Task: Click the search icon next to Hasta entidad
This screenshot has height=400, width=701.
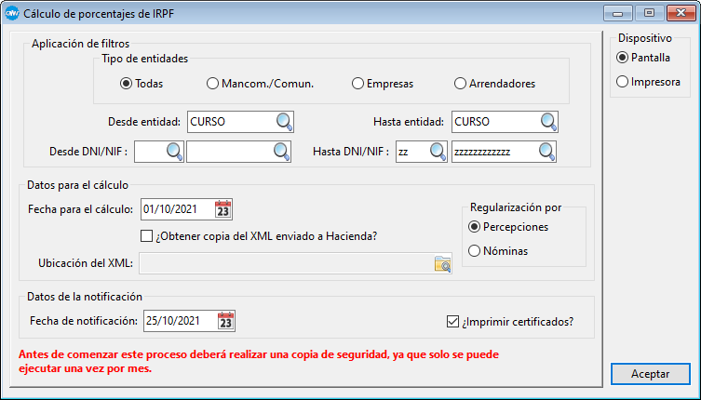Action: [548, 122]
